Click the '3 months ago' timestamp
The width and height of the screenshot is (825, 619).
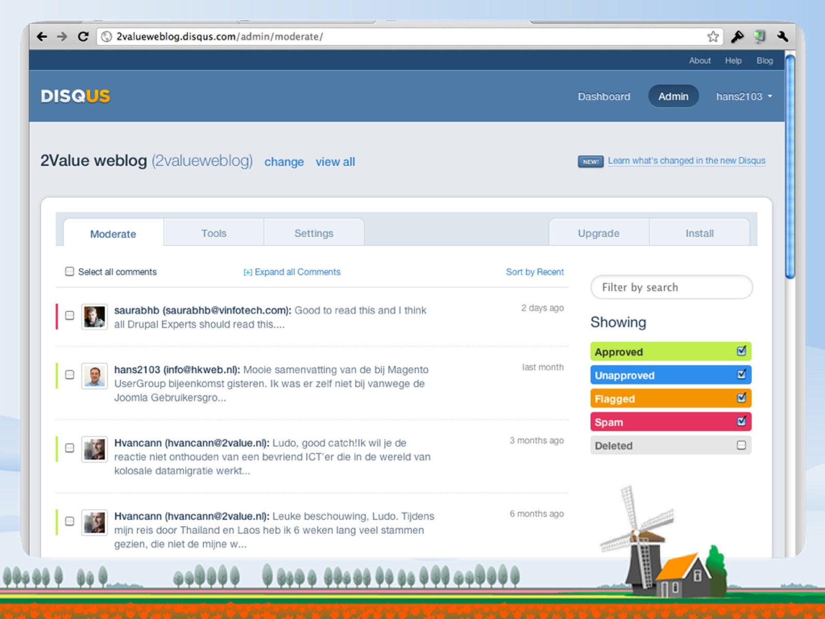[x=537, y=441]
